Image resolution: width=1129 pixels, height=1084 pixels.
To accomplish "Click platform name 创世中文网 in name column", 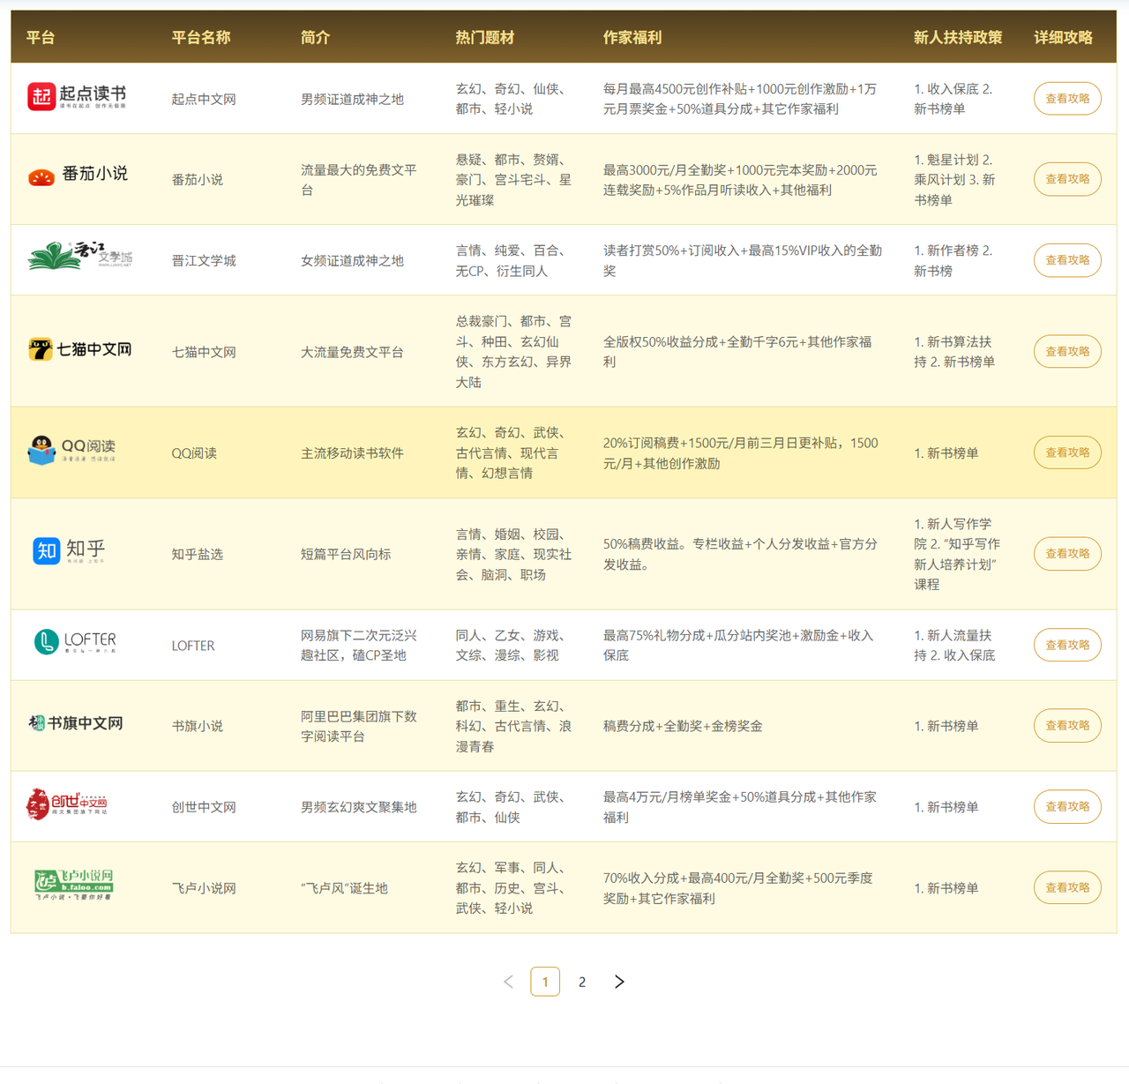I will 204,806.
